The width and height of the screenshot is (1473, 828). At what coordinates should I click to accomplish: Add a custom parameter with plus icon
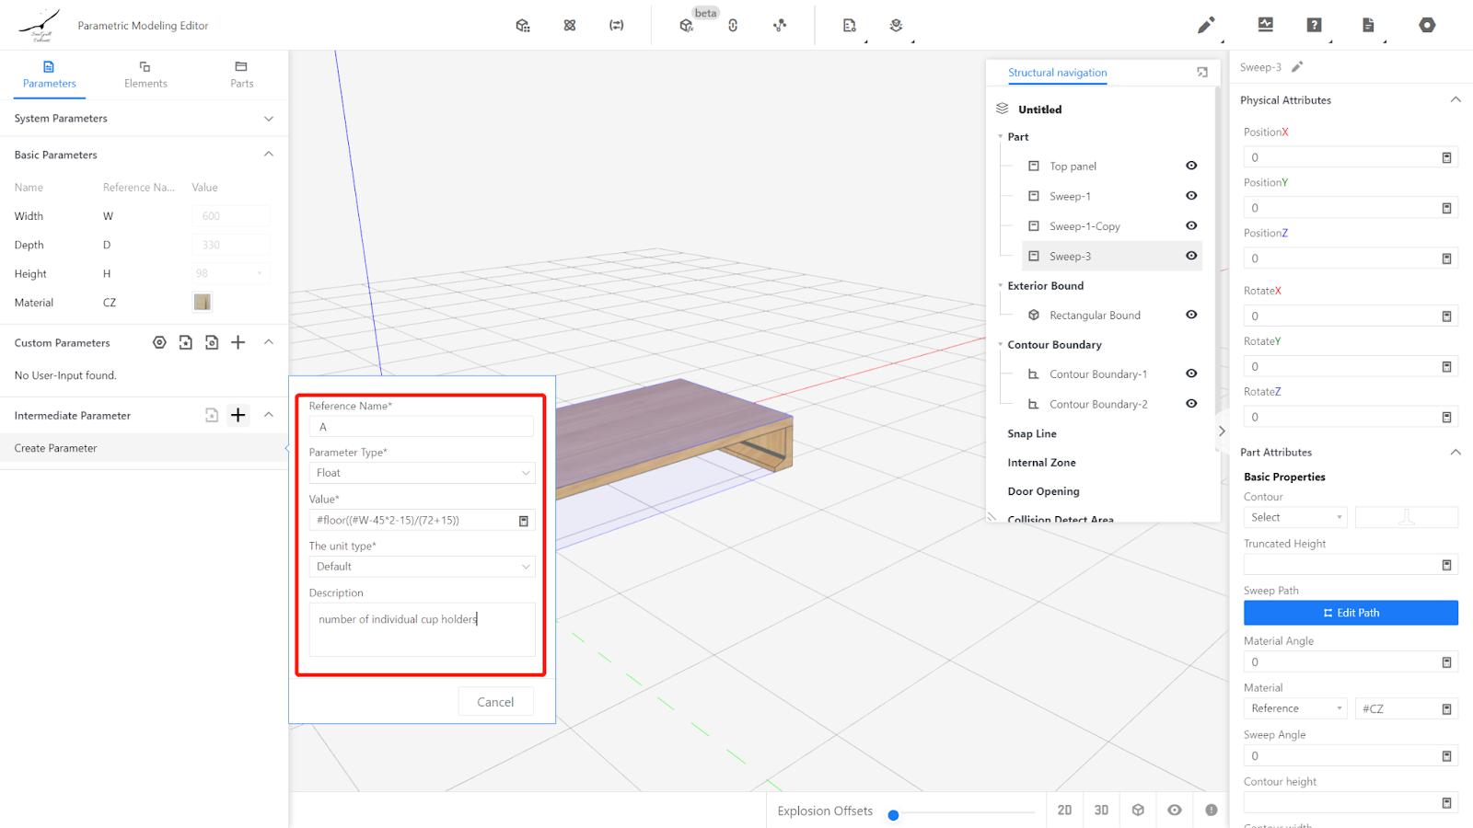pyautogui.click(x=238, y=343)
